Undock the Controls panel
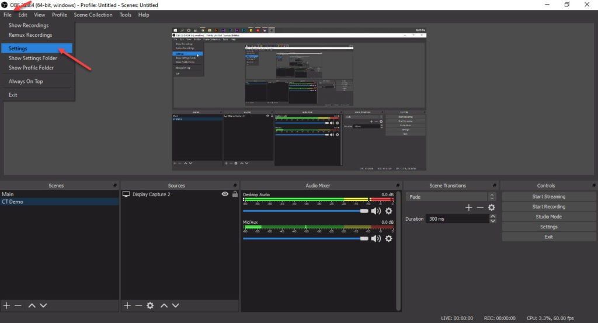Screen dimensions: 598x323 click(x=594, y=185)
